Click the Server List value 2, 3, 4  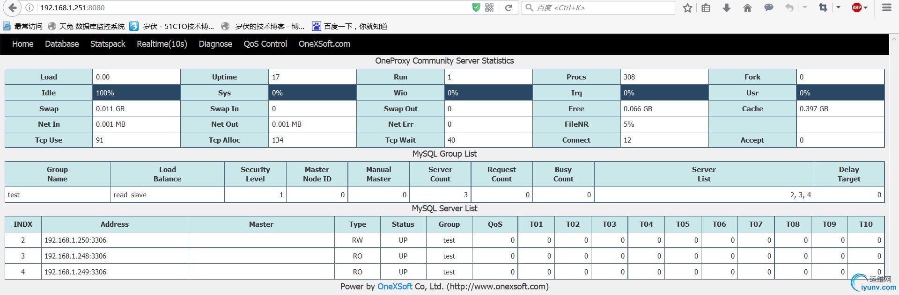coord(801,195)
